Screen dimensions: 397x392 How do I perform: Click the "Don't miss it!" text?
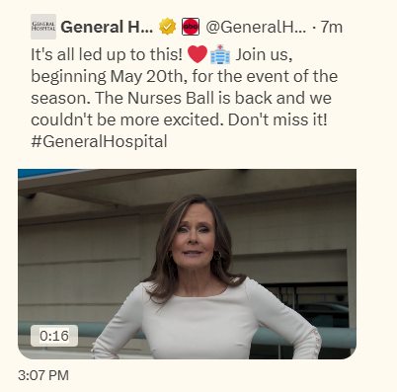tap(278, 119)
